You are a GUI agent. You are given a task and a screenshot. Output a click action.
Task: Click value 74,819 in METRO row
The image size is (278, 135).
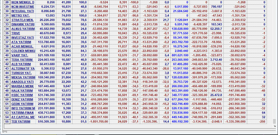(66, 15)
